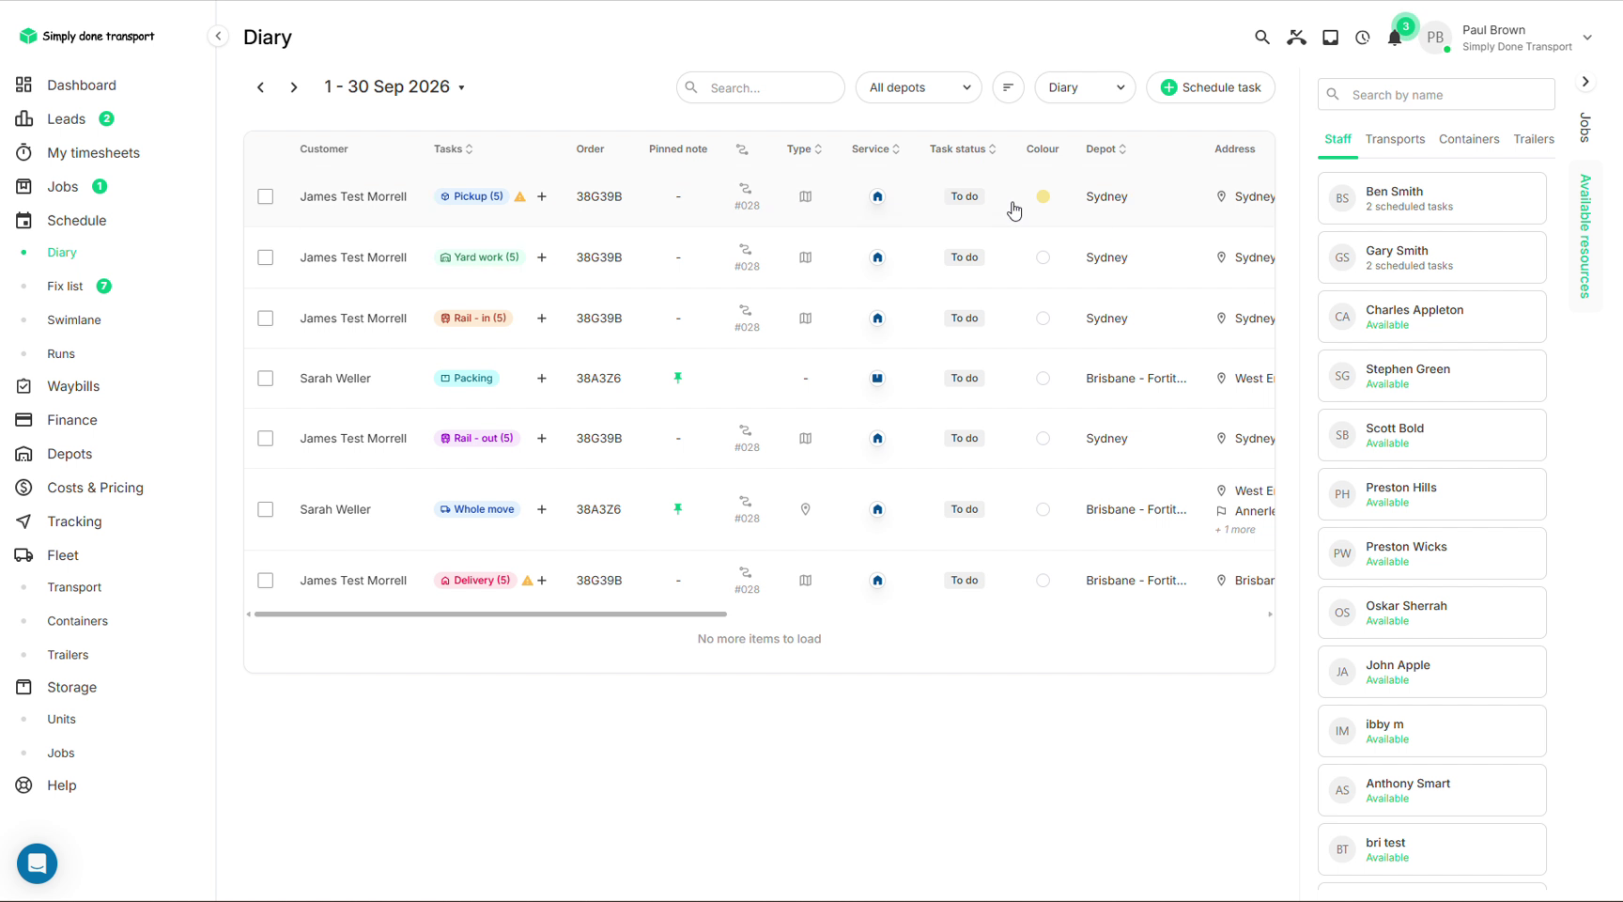
Task: Collapse the Available resources panel
Action: (1585, 82)
